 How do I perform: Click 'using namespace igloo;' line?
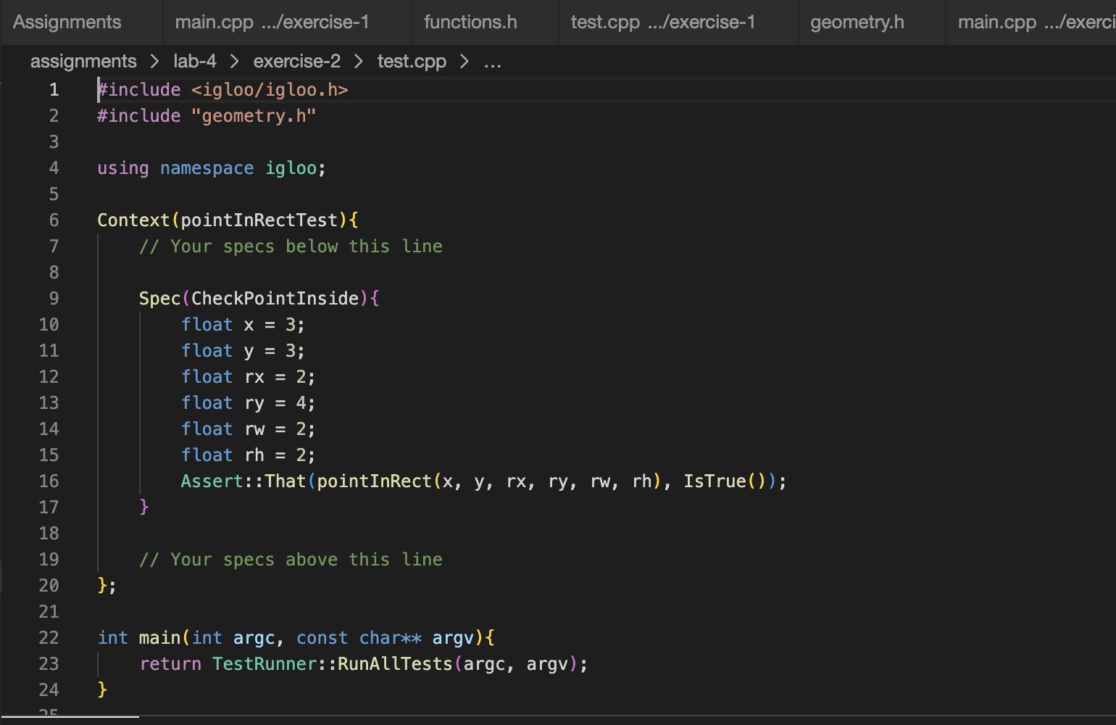pos(212,168)
